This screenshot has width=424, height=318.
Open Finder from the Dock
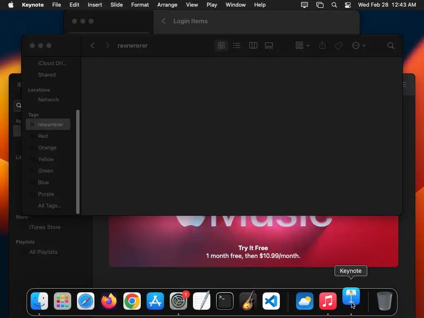[39, 301]
